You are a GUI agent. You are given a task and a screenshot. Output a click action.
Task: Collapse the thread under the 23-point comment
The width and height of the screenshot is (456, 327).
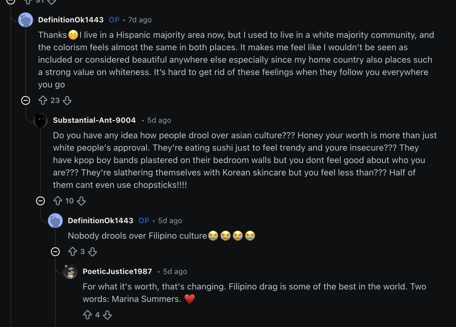pyautogui.click(x=26, y=100)
